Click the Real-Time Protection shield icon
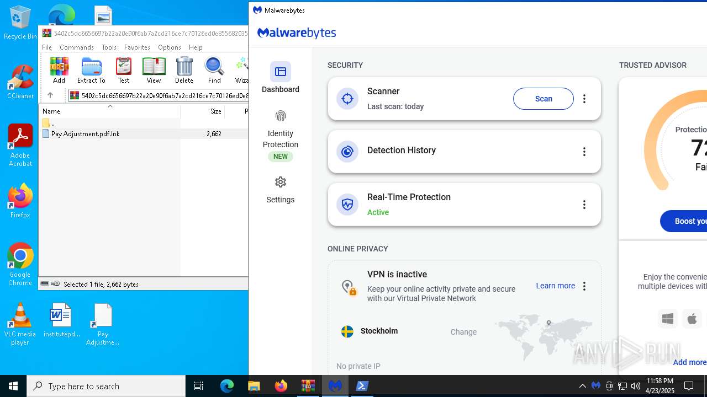The image size is (707, 397). (x=347, y=205)
